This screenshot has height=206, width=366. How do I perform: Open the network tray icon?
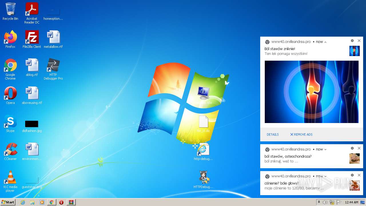[x=332, y=202]
